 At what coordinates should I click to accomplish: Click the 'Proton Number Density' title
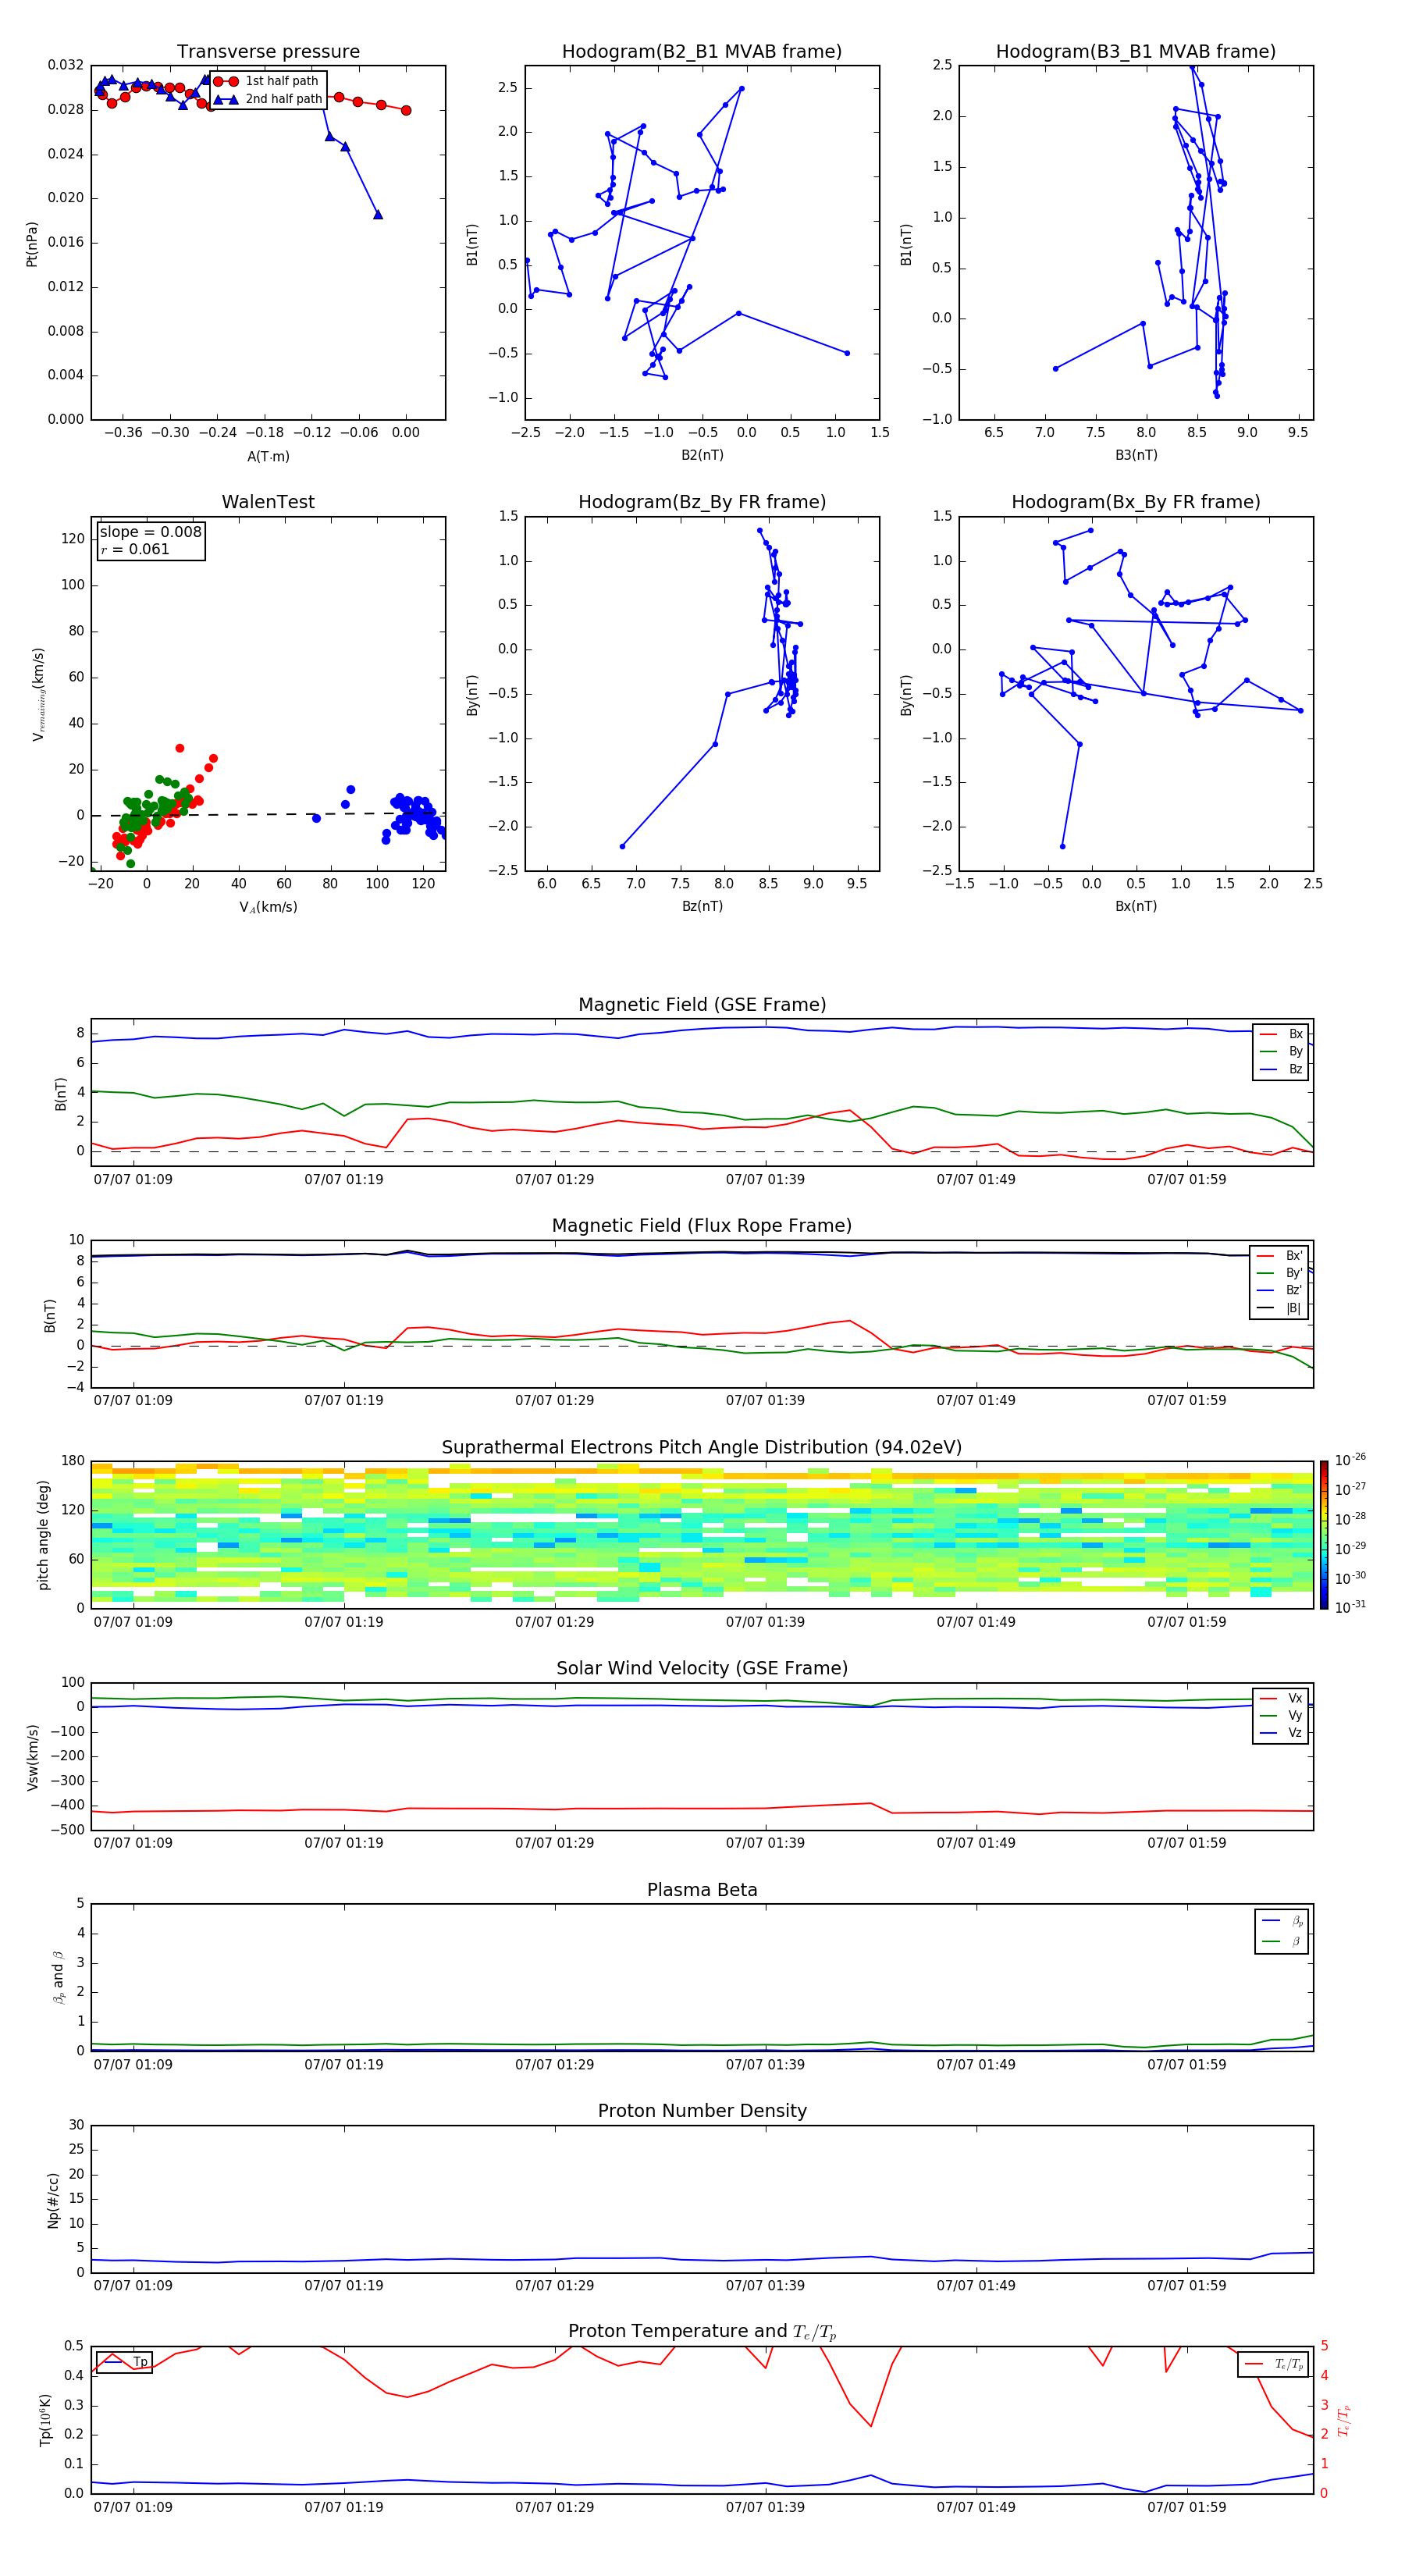coord(702,2111)
